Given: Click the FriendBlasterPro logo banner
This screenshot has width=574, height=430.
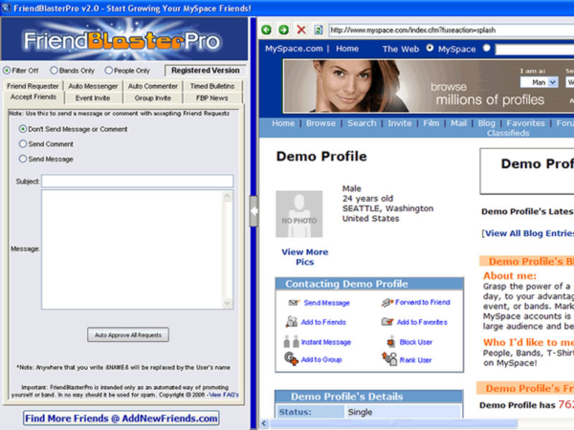Looking at the screenshot, I should click(x=124, y=39).
